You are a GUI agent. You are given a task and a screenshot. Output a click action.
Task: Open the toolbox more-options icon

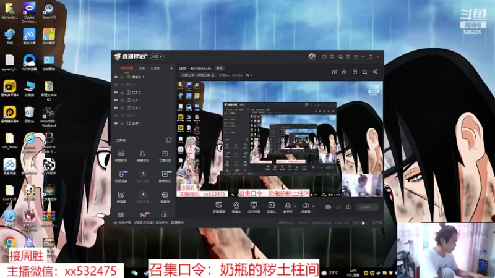169,140
